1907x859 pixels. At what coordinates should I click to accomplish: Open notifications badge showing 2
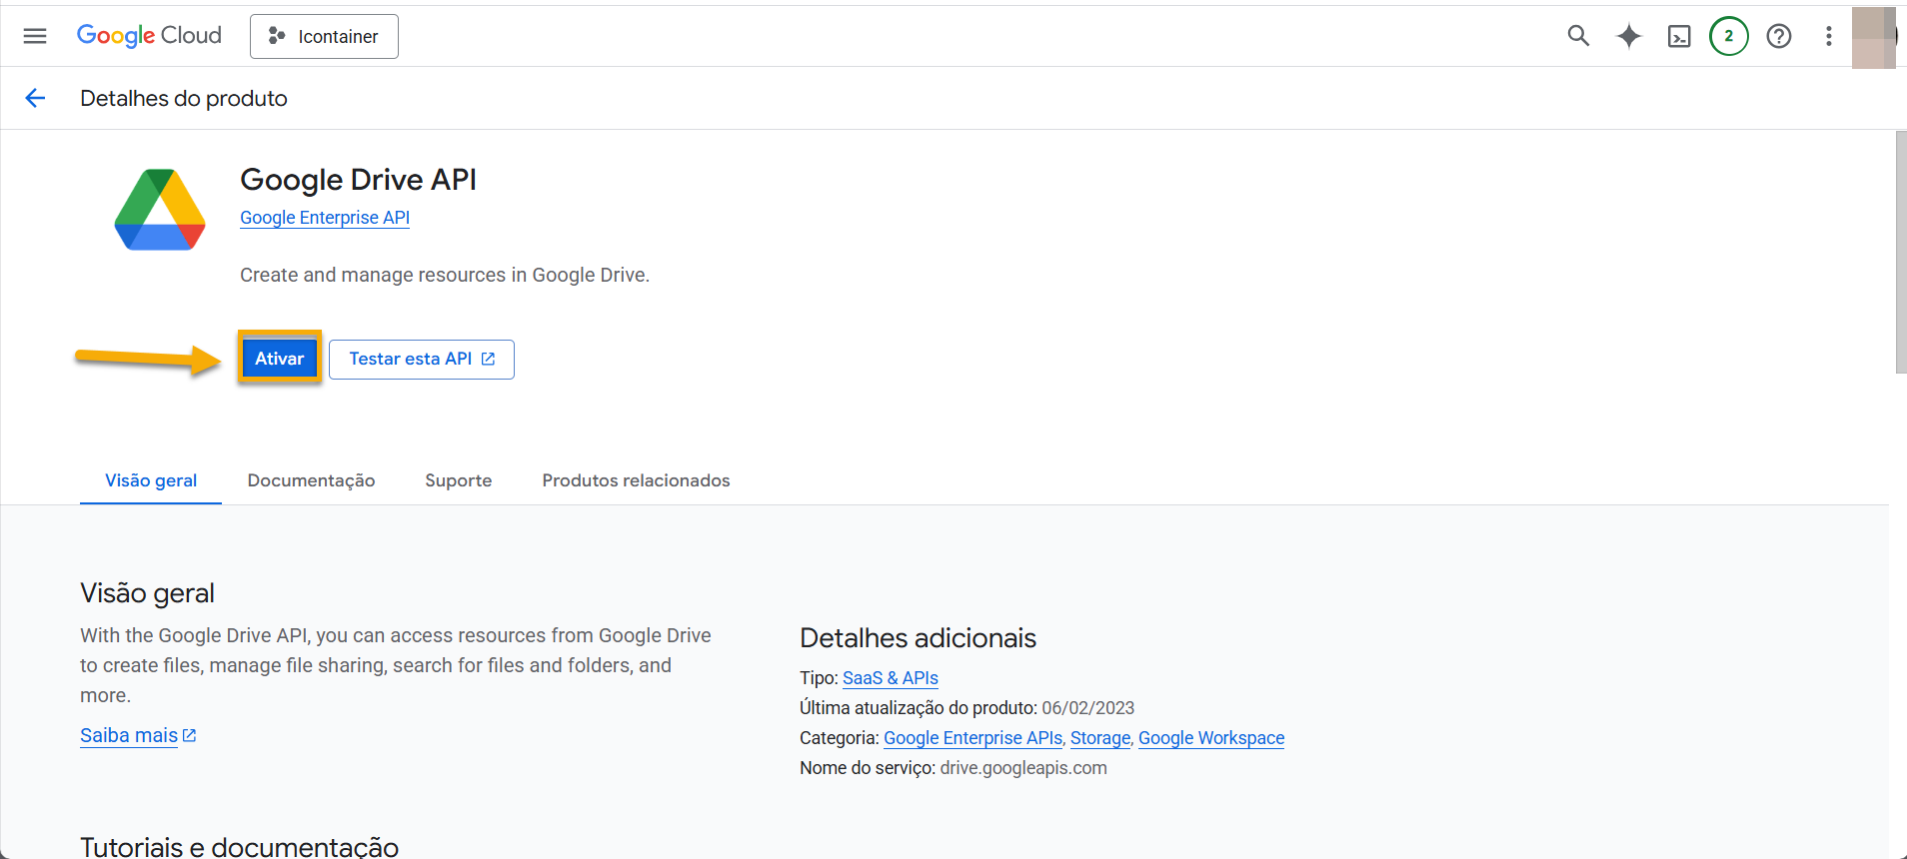coord(1729,36)
